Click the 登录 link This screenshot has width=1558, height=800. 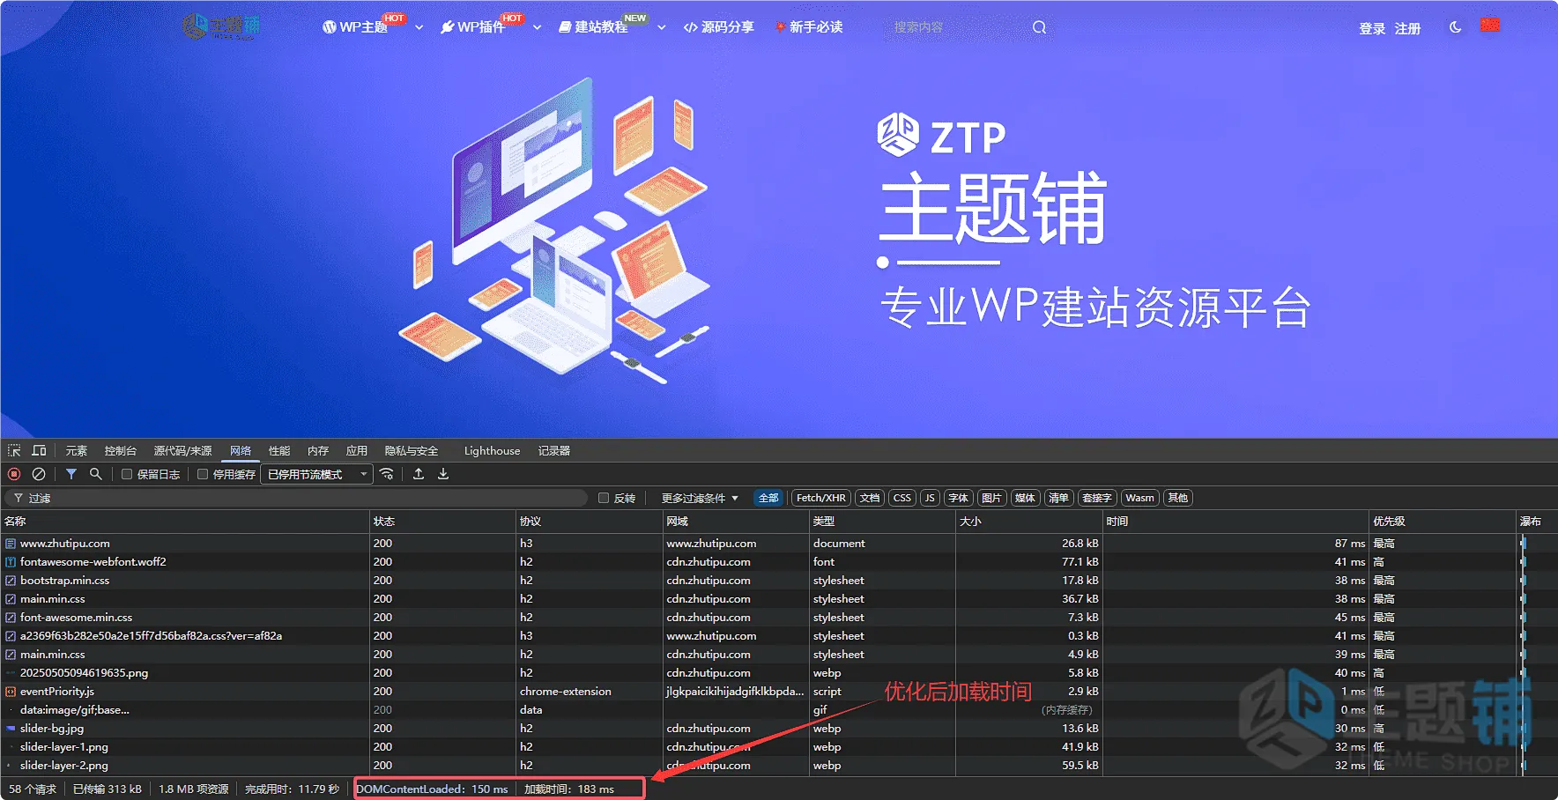coord(1372,28)
